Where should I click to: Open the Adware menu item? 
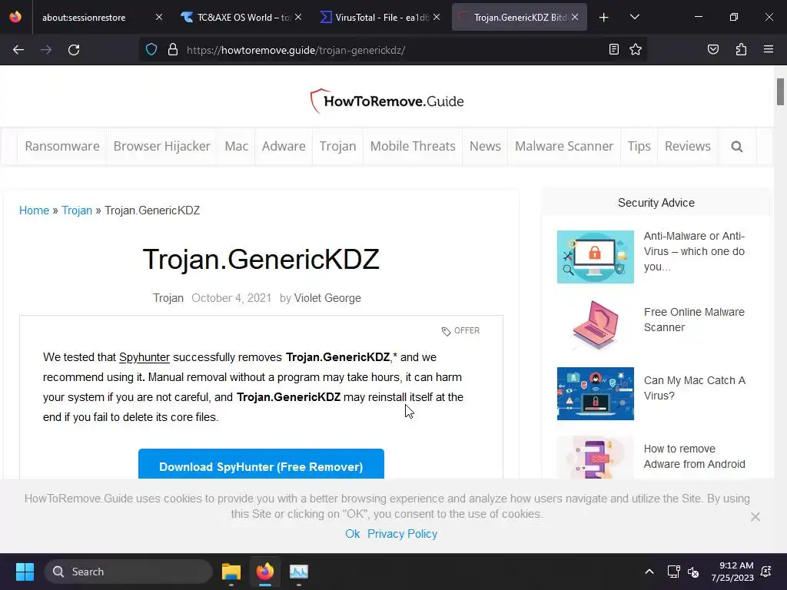[x=284, y=146]
